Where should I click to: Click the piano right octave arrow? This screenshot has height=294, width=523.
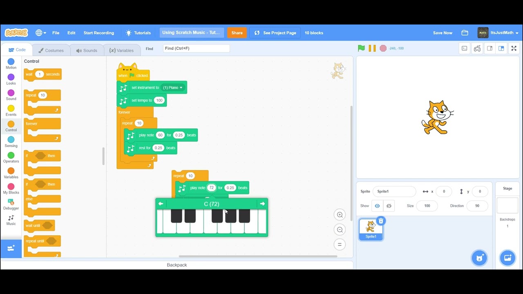(x=262, y=204)
